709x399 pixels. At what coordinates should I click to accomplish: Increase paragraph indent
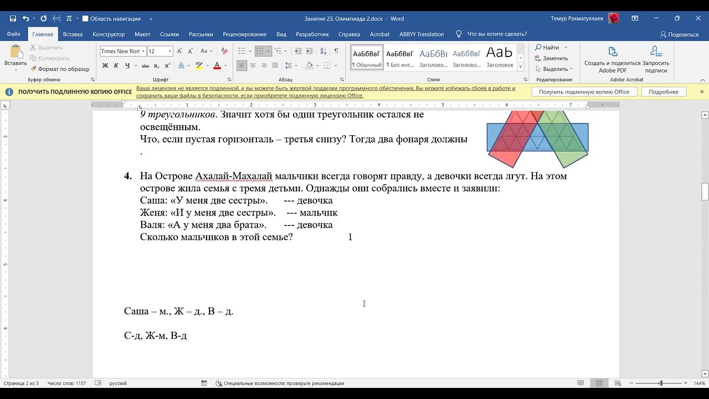pyautogui.click(x=309, y=51)
